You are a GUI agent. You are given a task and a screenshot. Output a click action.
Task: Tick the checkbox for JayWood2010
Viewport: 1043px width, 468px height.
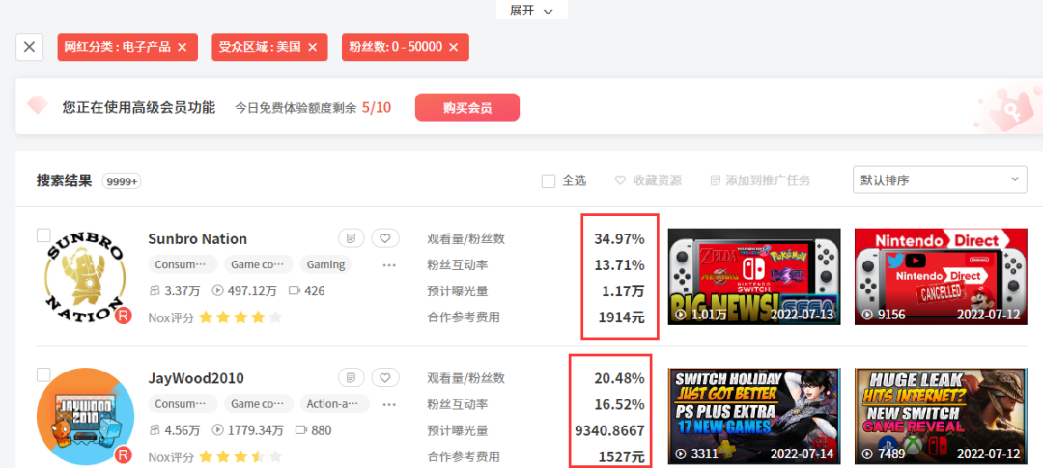pos(43,375)
